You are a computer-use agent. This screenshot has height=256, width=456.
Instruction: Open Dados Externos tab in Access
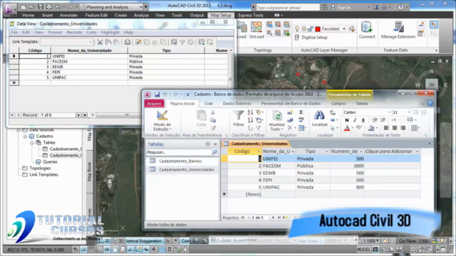(x=237, y=103)
